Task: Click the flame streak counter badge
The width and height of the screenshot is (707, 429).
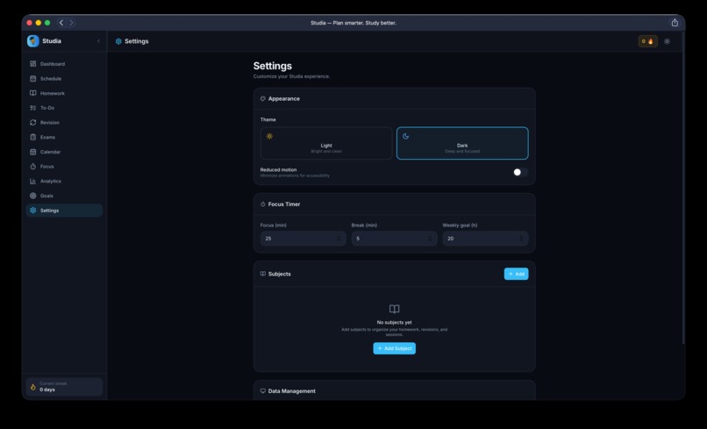Action: click(x=647, y=41)
